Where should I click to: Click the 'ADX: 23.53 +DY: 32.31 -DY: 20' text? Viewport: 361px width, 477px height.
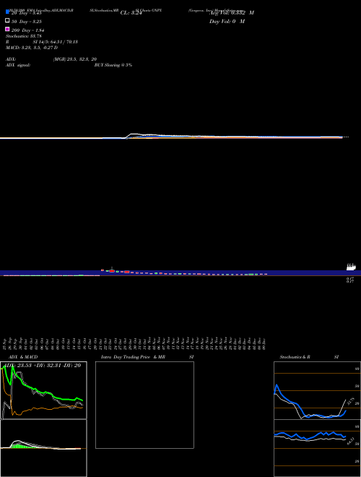coord(43,365)
